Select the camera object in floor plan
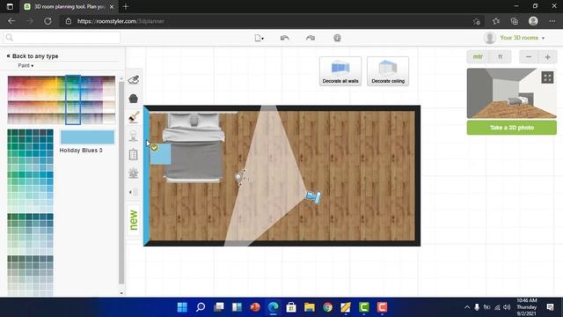 (313, 197)
